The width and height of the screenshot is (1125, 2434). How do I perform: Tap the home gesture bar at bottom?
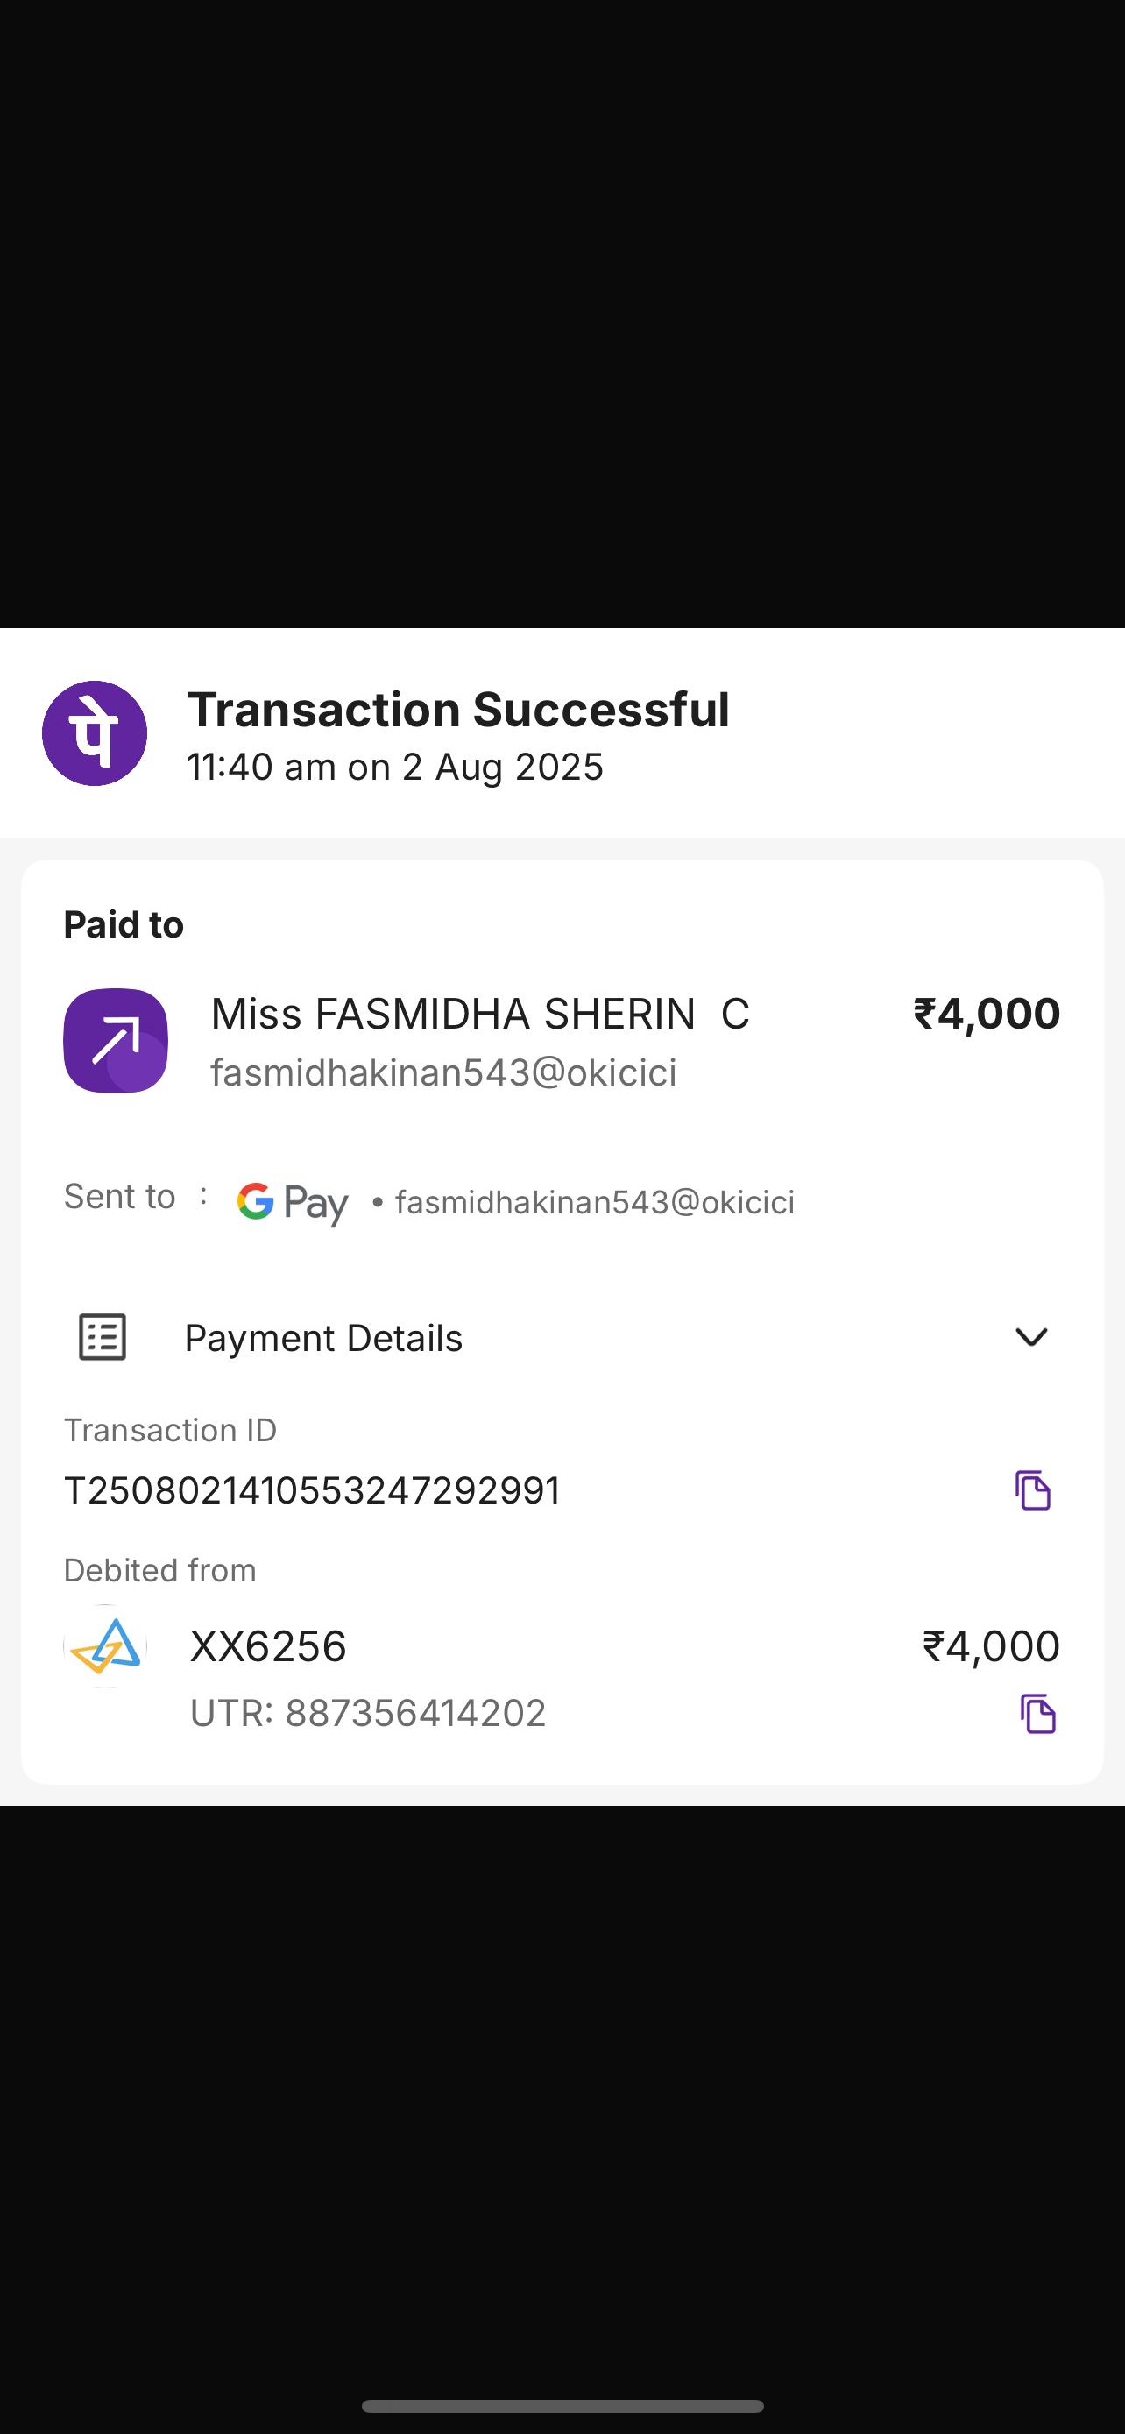tap(562, 2406)
